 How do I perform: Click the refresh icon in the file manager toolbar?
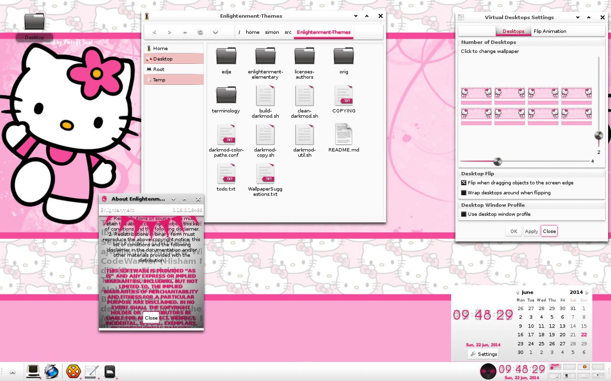[200, 32]
